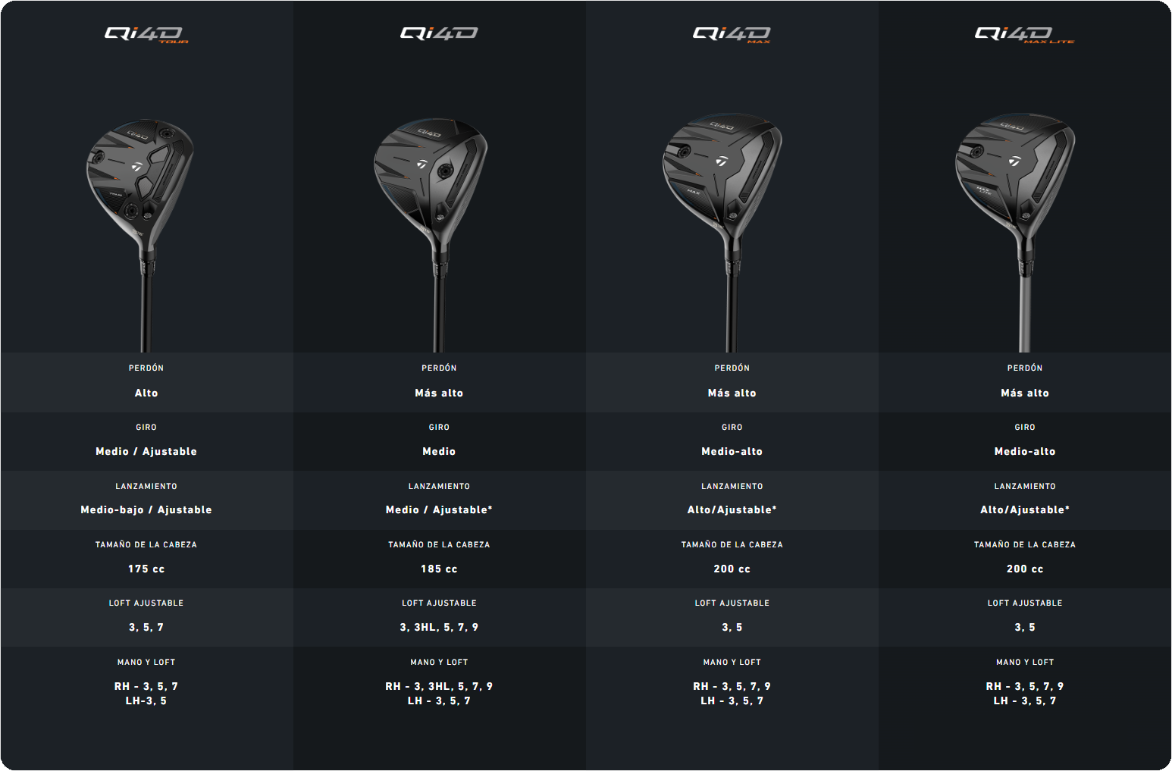
Task: Click the "LH-3, 5" hand and loft text
Action: [146, 700]
